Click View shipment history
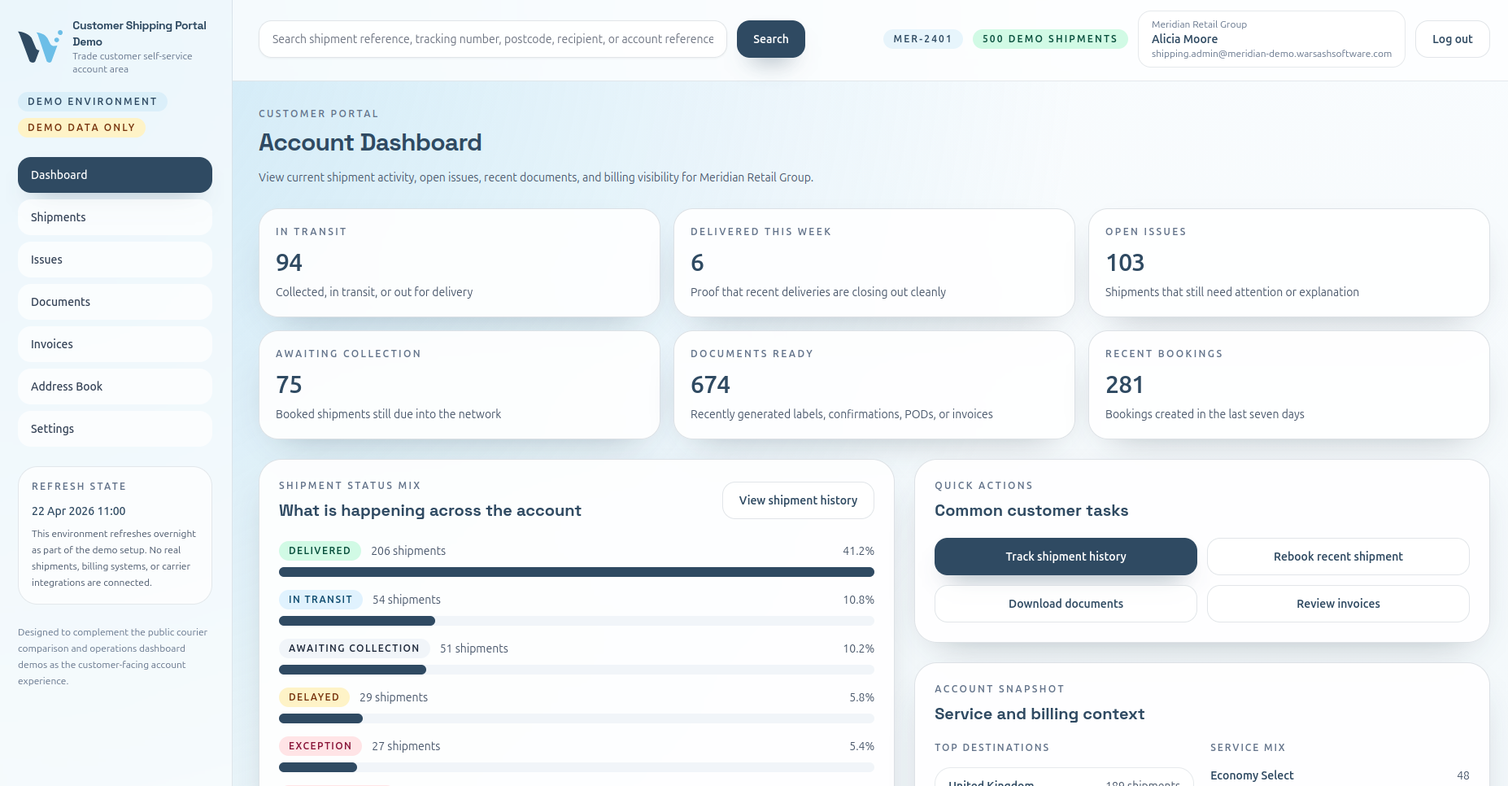 click(797, 500)
